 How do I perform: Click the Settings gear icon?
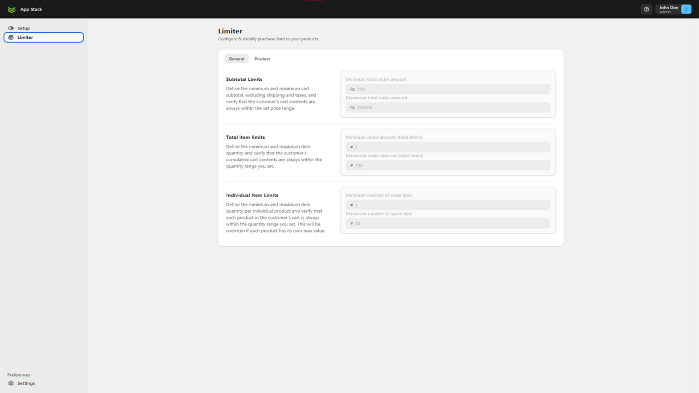pyautogui.click(x=11, y=383)
